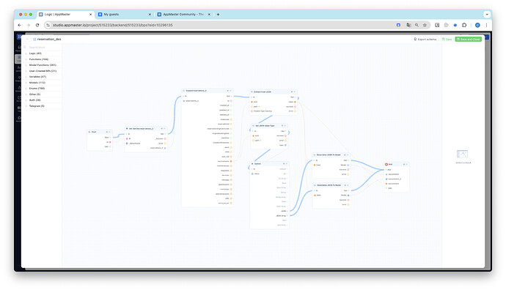Open the browser extensions puzzle icon
Image resolution: width=506 pixels, height=290 pixels.
point(464,25)
